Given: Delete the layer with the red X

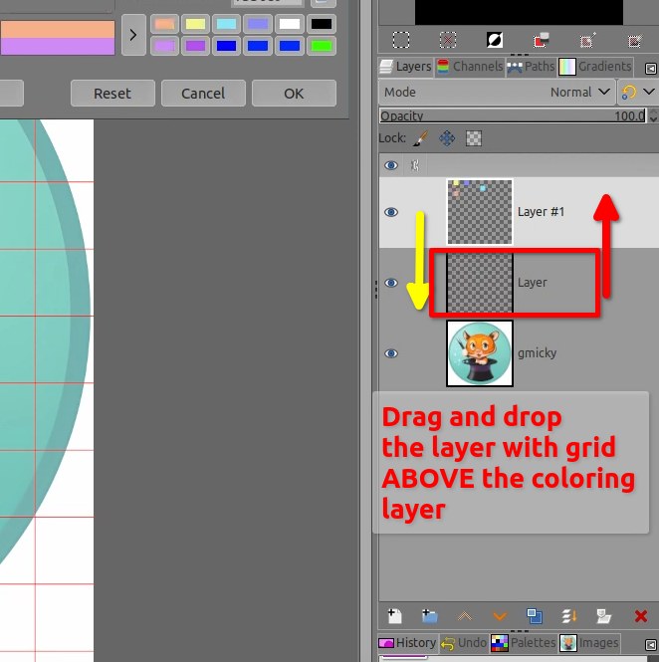Looking at the screenshot, I should coord(641,616).
